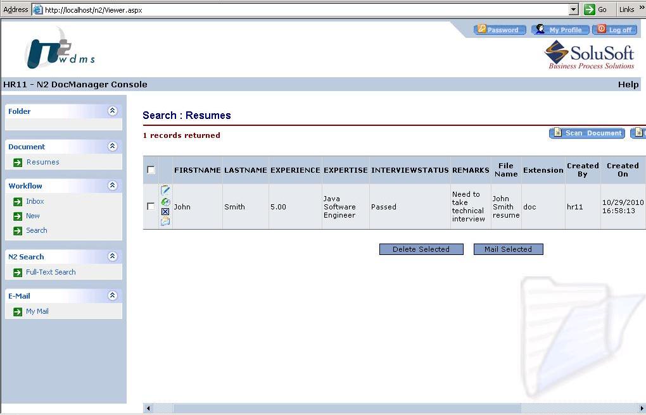Collapse the Workflow panel
This screenshot has height=415, width=646.
pyautogui.click(x=113, y=185)
